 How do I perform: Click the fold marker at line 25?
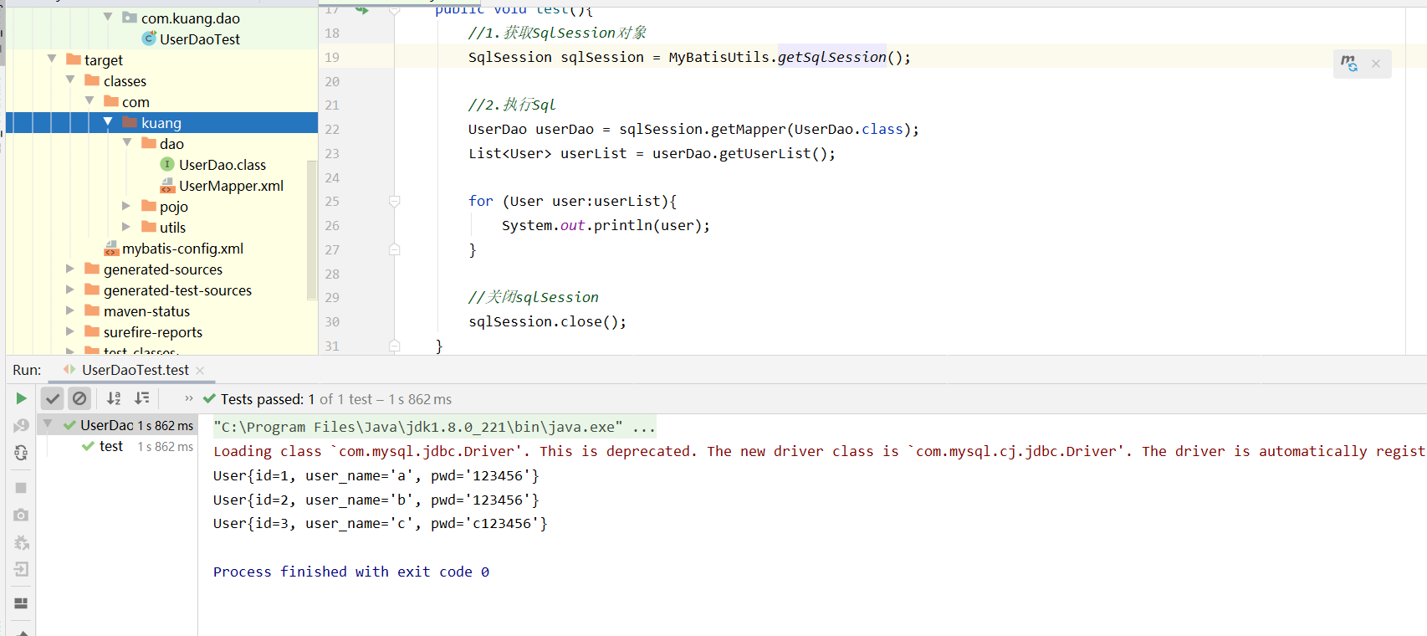click(394, 201)
